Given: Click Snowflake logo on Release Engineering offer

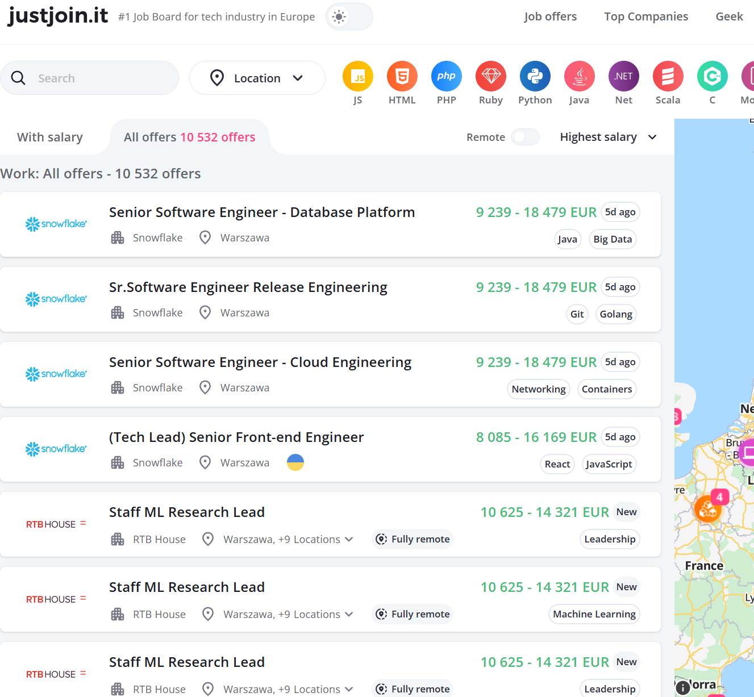Looking at the screenshot, I should click(x=56, y=299).
